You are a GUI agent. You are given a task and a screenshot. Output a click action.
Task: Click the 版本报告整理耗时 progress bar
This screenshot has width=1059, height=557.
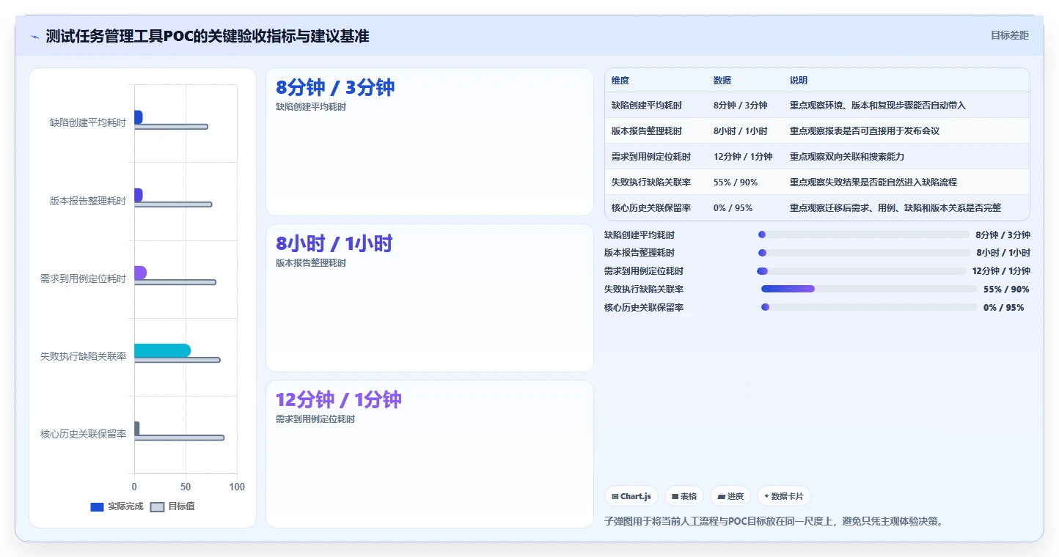(x=864, y=253)
